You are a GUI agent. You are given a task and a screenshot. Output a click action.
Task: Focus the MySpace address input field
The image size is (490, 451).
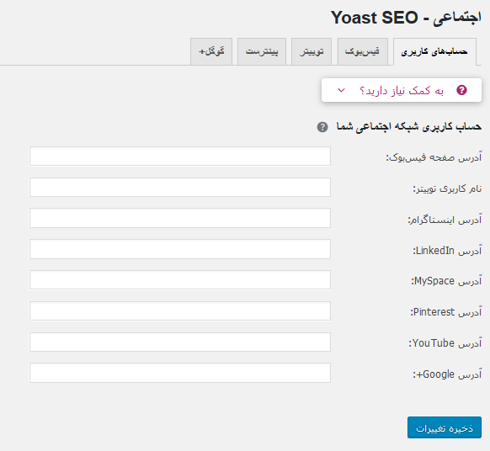pos(180,280)
